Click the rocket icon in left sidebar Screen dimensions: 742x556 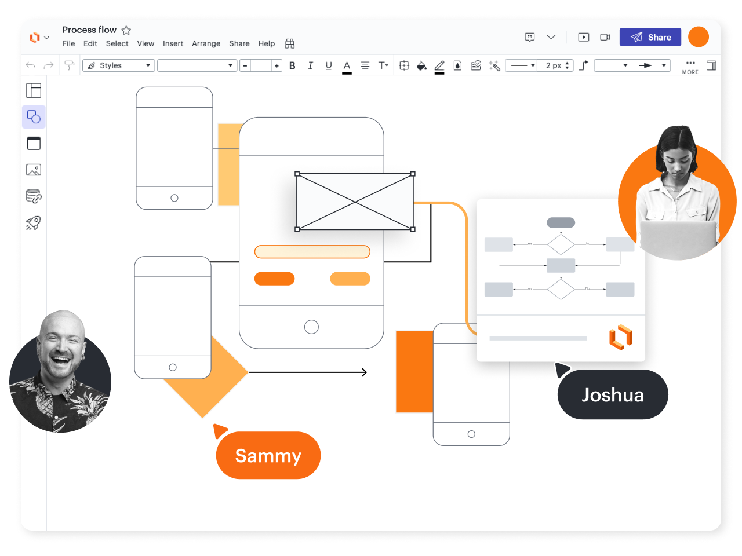(x=34, y=223)
